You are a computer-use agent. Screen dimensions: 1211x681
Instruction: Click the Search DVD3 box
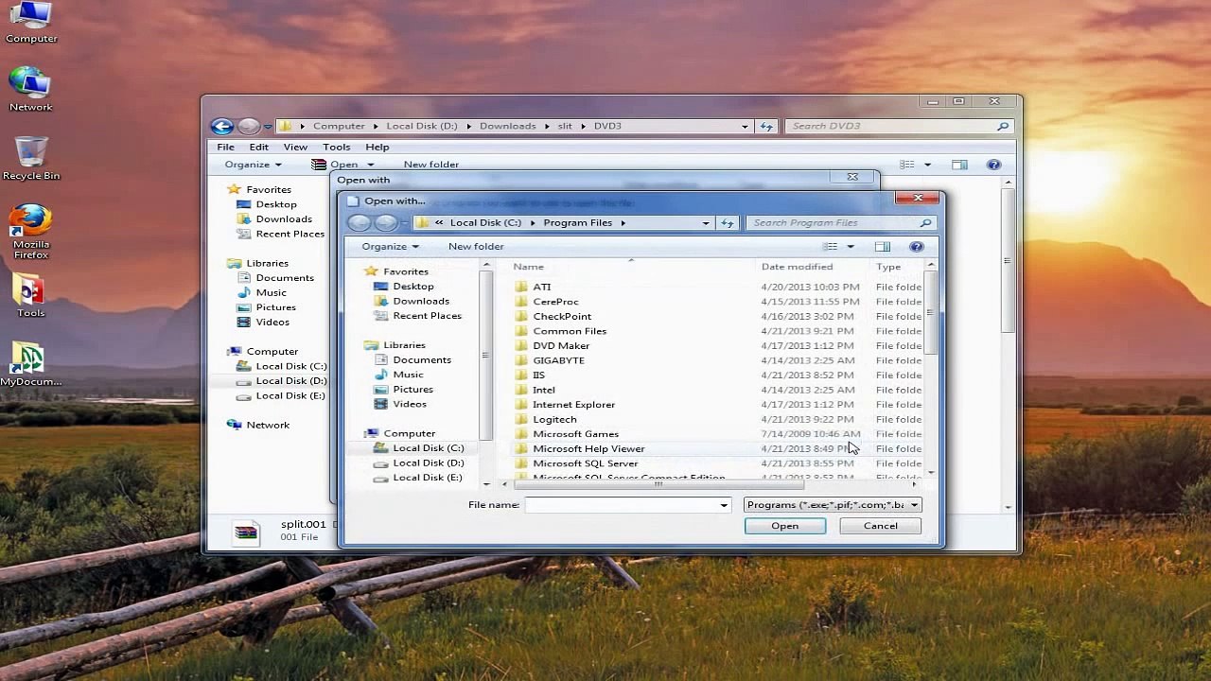tap(899, 126)
